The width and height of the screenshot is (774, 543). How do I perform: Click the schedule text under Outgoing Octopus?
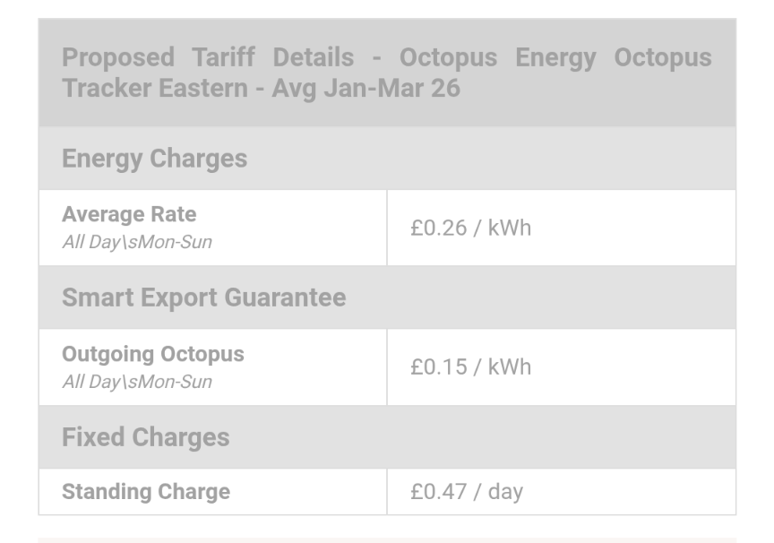click(x=137, y=382)
